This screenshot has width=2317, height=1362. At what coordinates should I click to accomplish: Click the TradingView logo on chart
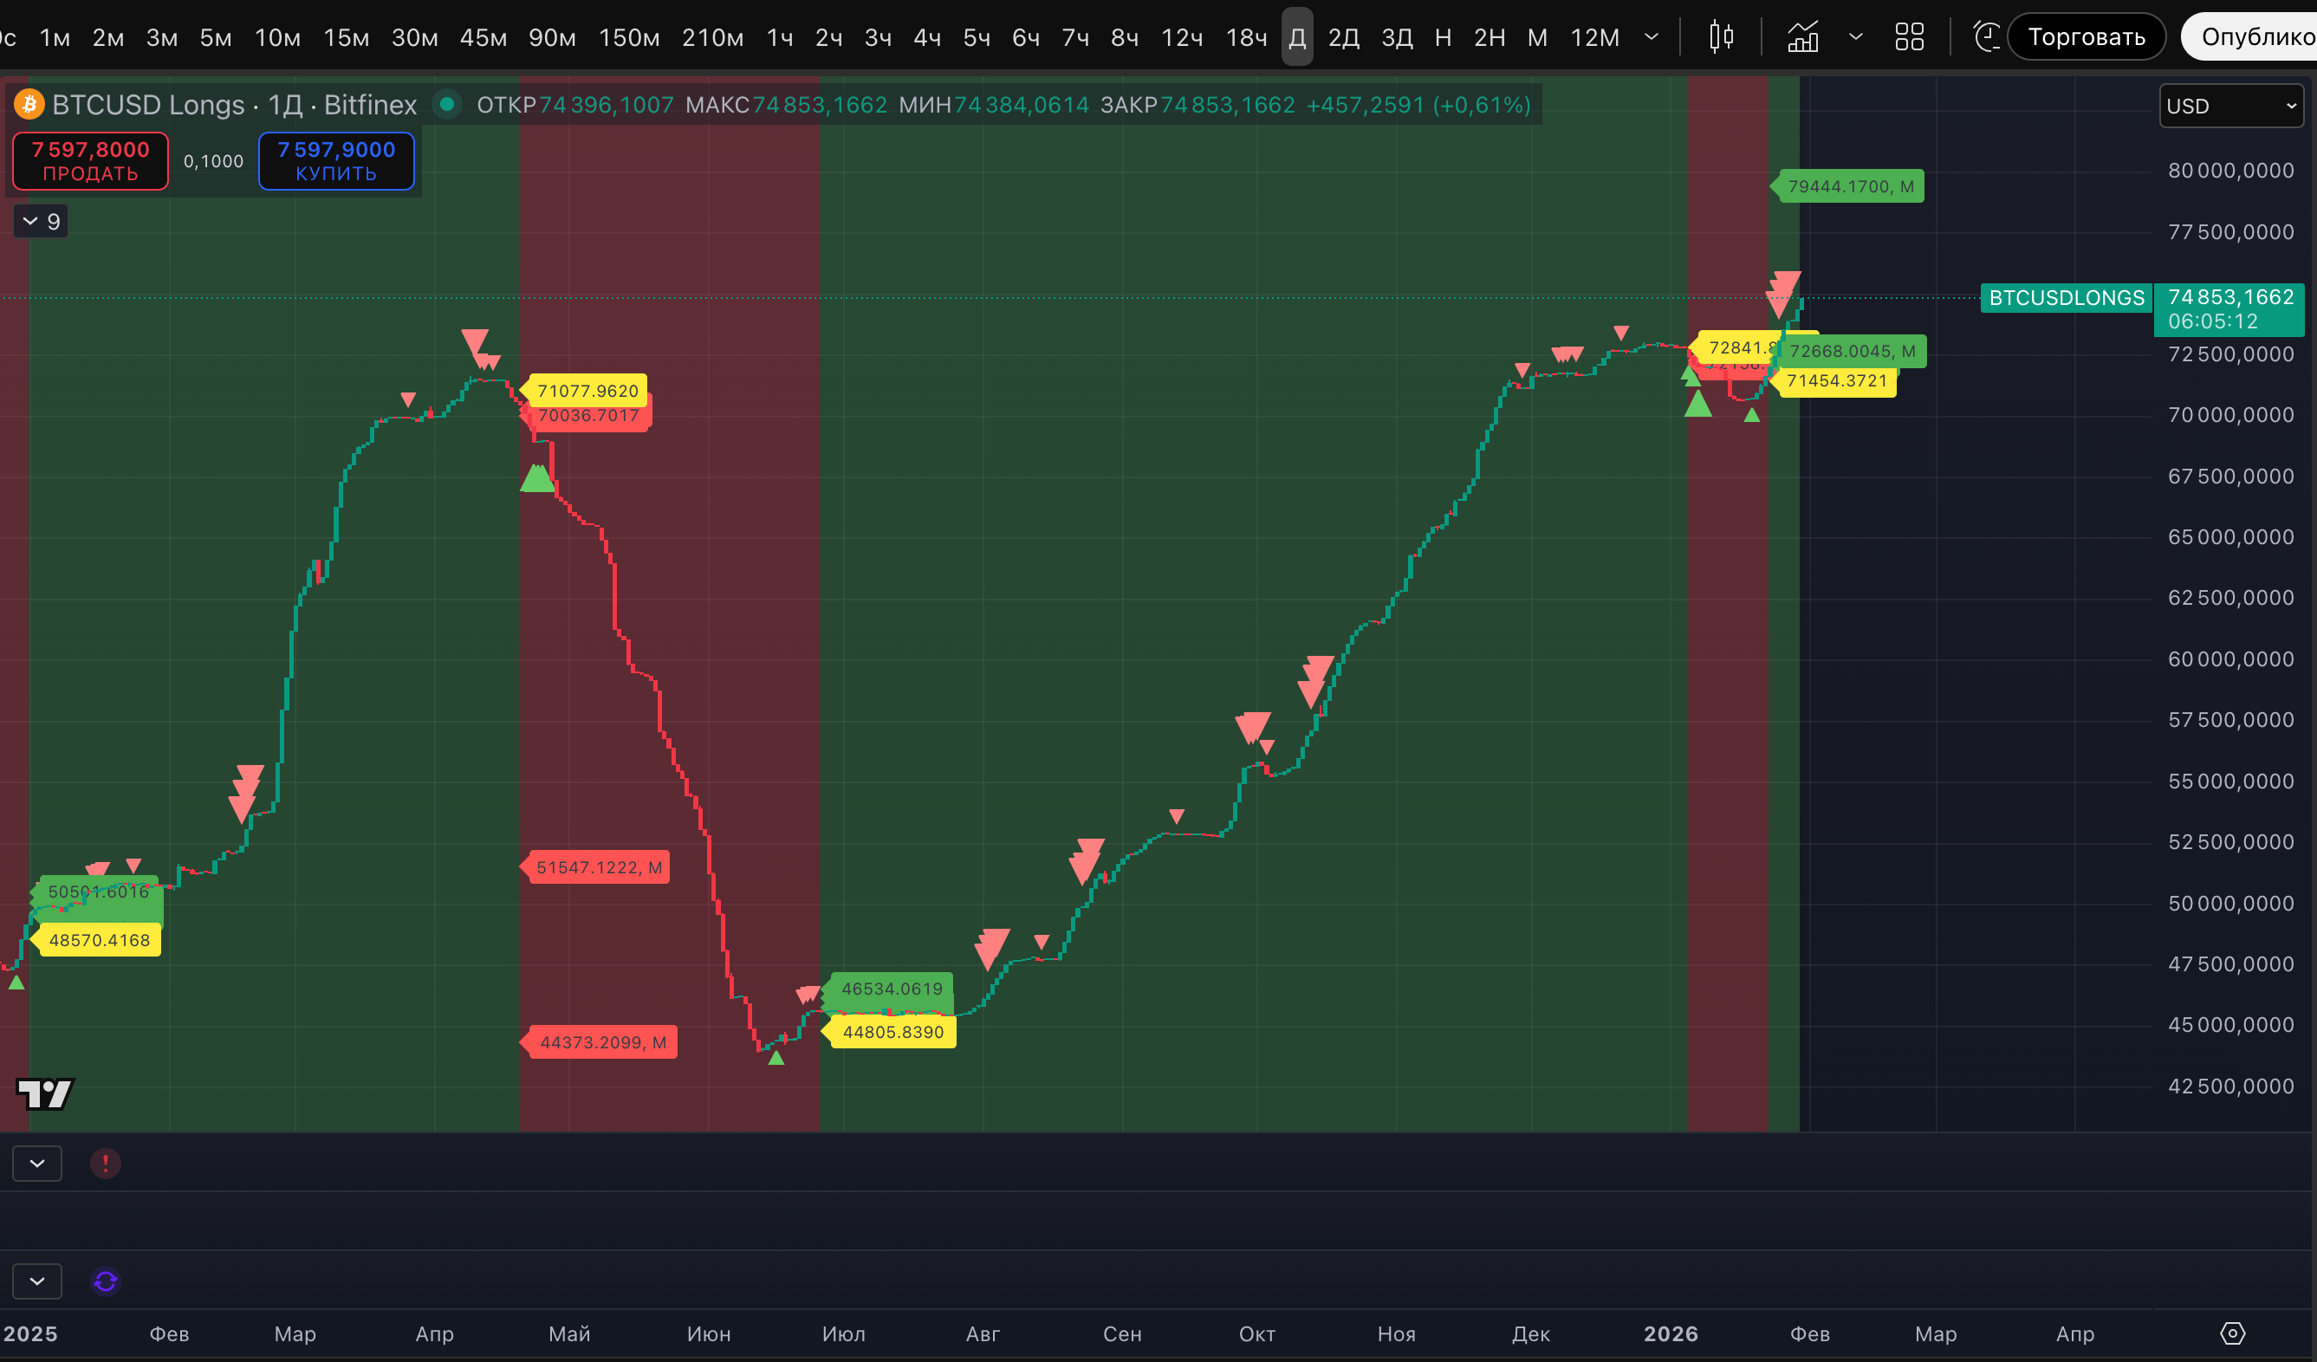coord(45,1093)
